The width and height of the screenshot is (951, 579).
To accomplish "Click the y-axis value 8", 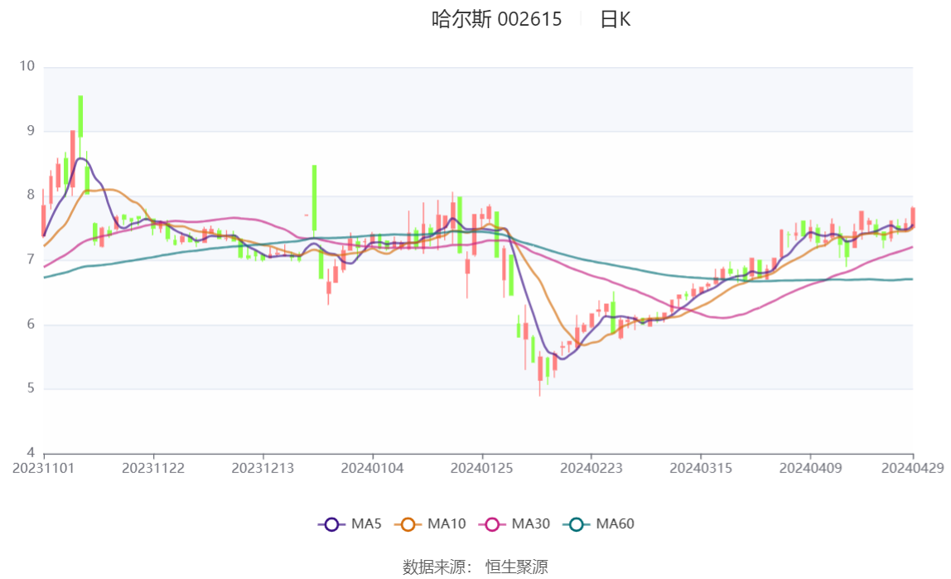I will (31, 195).
